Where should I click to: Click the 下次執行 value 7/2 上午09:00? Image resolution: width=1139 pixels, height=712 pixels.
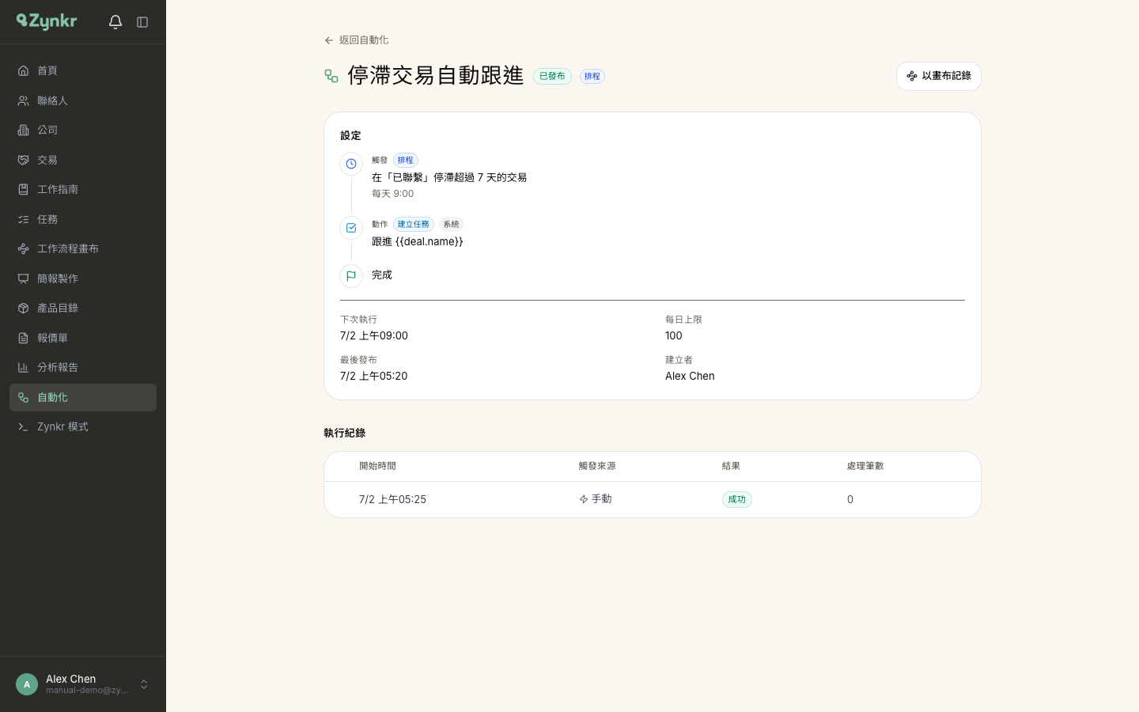pyautogui.click(x=374, y=335)
